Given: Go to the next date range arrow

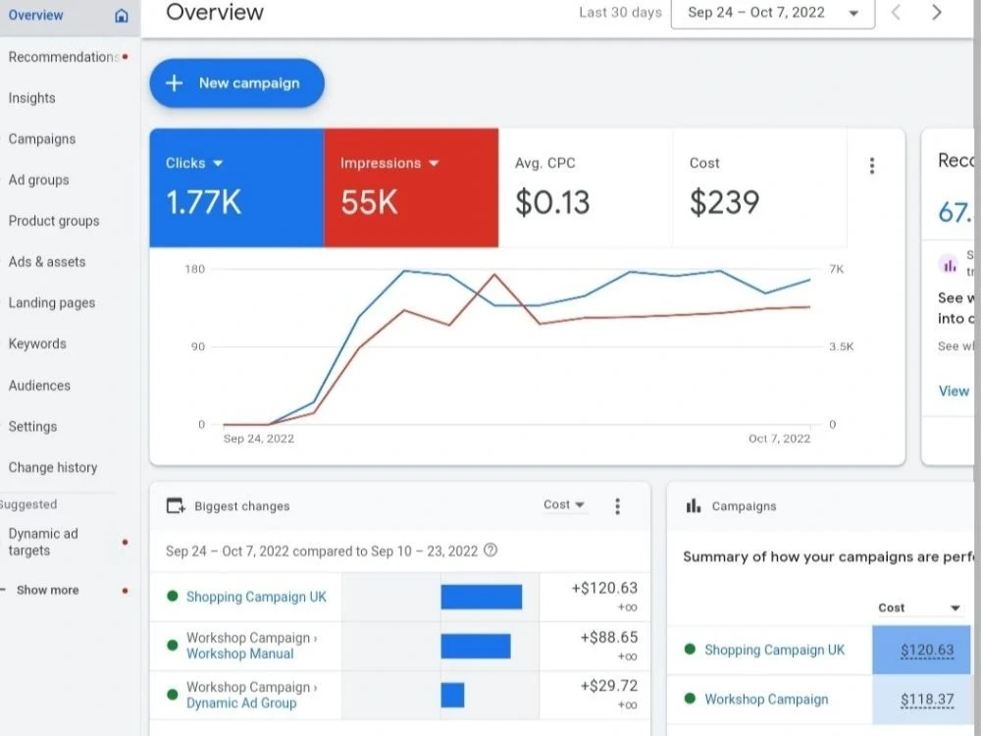Looking at the screenshot, I should 937,13.
